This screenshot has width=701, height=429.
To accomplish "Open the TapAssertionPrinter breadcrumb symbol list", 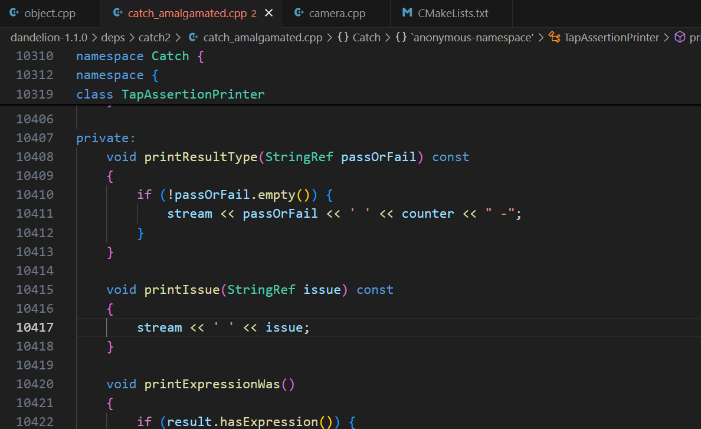I will [x=611, y=37].
